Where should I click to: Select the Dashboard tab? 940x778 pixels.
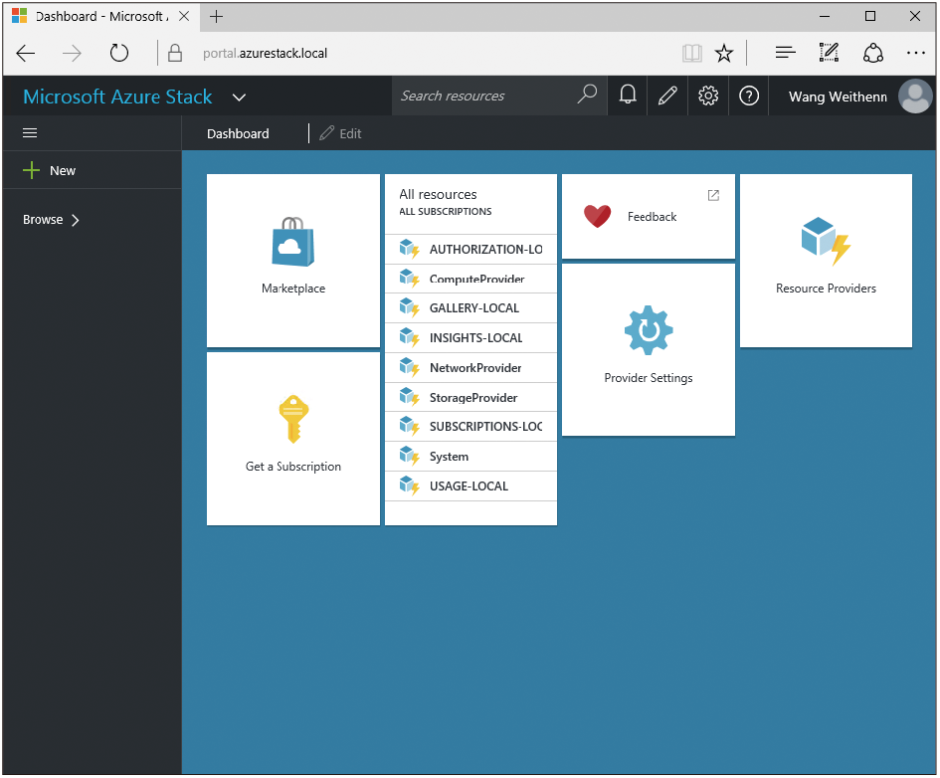238,133
